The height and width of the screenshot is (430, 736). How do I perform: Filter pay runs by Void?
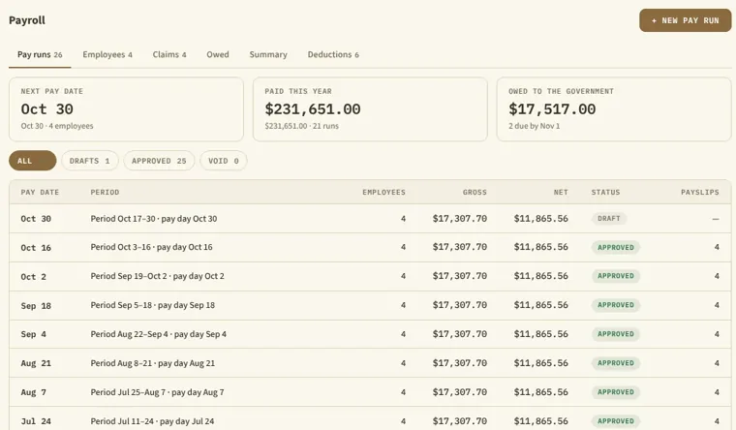(224, 161)
